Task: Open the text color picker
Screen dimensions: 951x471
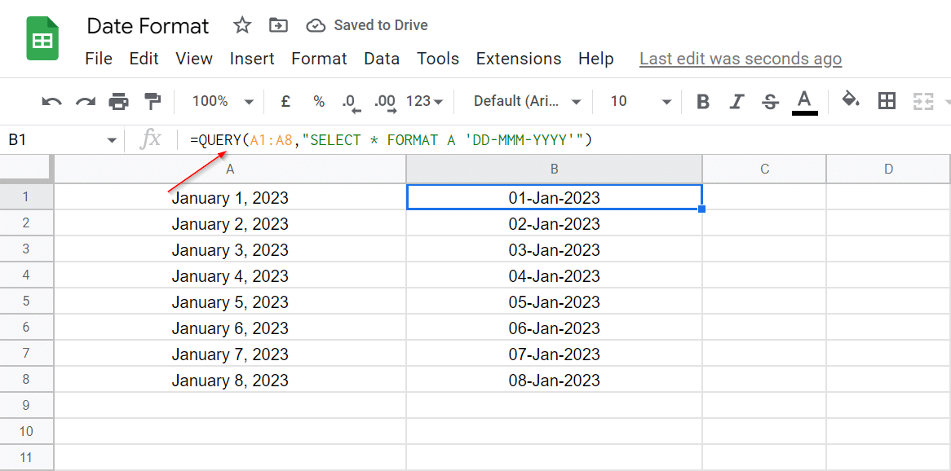Action: click(x=804, y=102)
